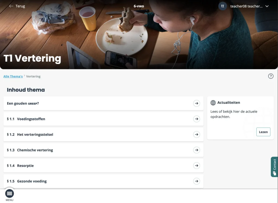Click the globe icon next to Actualiteiten

(213, 103)
